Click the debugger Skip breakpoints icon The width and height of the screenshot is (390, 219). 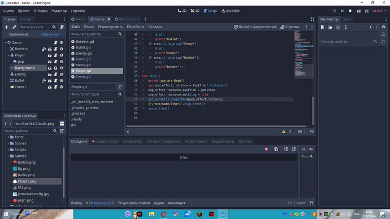pyautogui.click(x=266, y=149)
